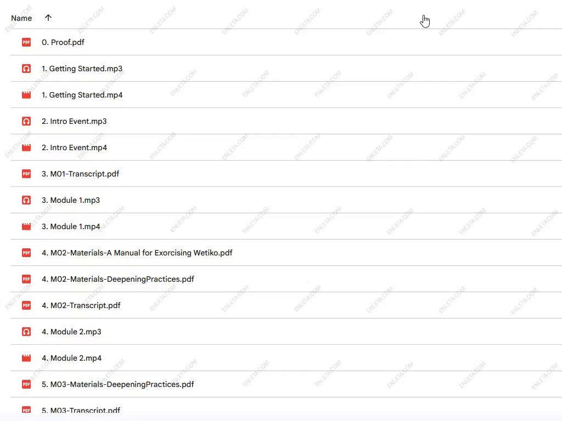Click the audio icon for 1. Getting Started.mp3
The width and height of the screenshot is (562, 421).
pos(26,69)
